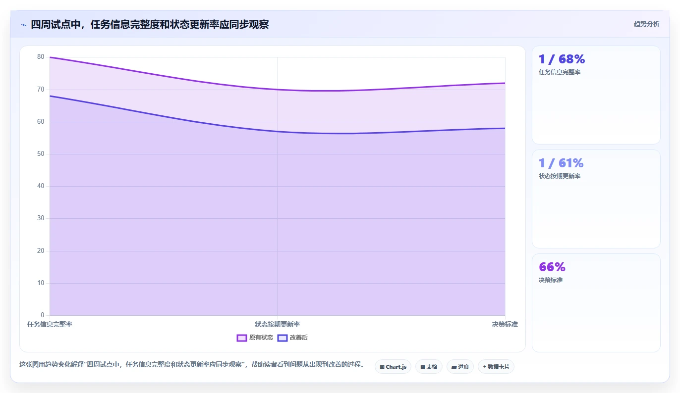Click the 状态按期更新率 card label
The height and width of the screenshot is (393, 680).
[560, 176]
